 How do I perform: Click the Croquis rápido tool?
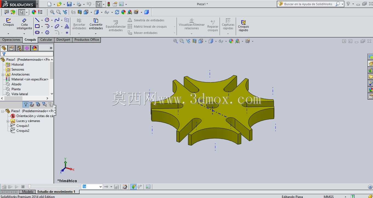click(x=243, y=26)
